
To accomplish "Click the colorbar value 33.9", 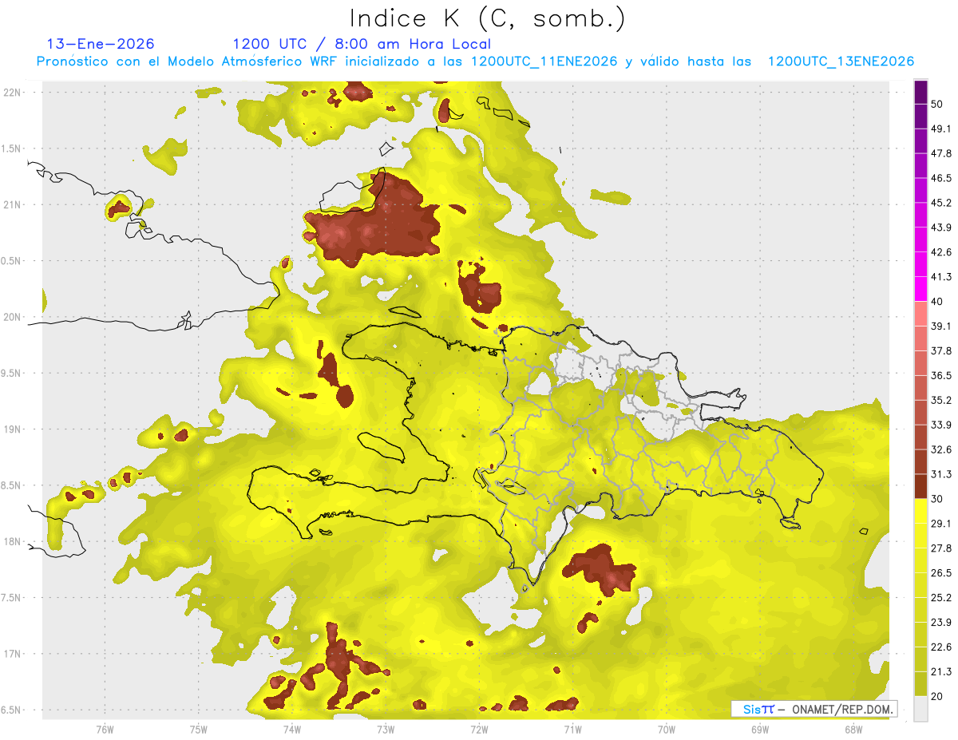I will click(941, 425).
